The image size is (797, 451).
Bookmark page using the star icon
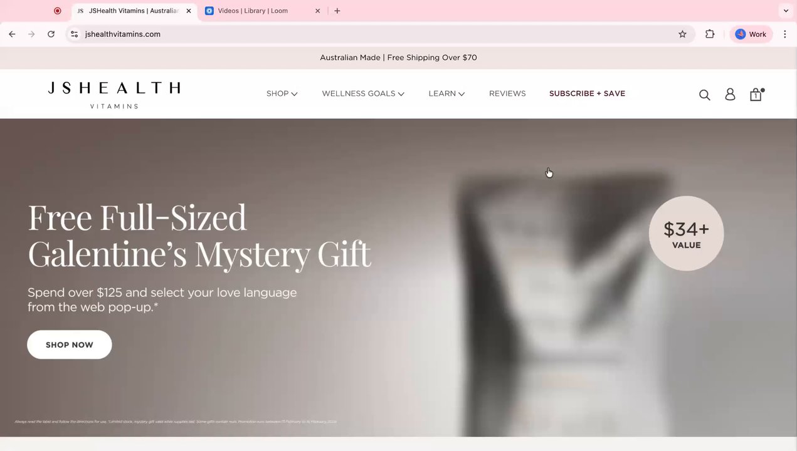coord(682,34)
